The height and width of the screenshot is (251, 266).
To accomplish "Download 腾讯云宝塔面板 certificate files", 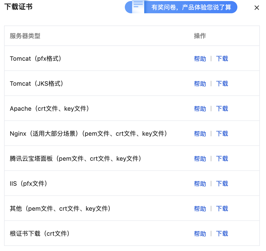I will point(222,159).
